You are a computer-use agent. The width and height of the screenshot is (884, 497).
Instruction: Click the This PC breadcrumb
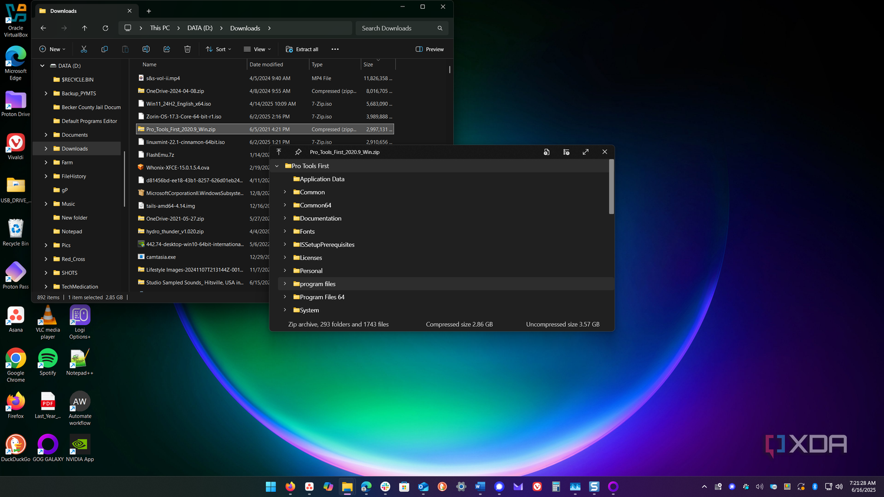[160, 28]
